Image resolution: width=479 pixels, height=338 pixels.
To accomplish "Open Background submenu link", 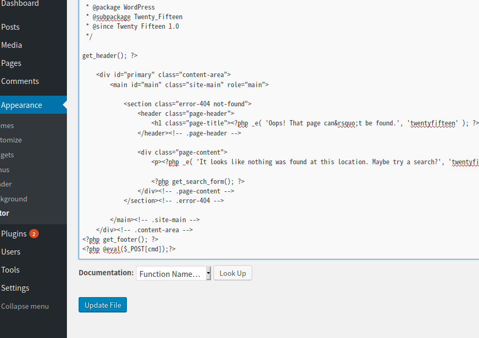I will pyautogui.click(x=14, y=199).
